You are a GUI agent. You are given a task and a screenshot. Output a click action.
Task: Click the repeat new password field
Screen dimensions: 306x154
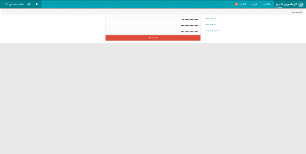coord(153,32)
